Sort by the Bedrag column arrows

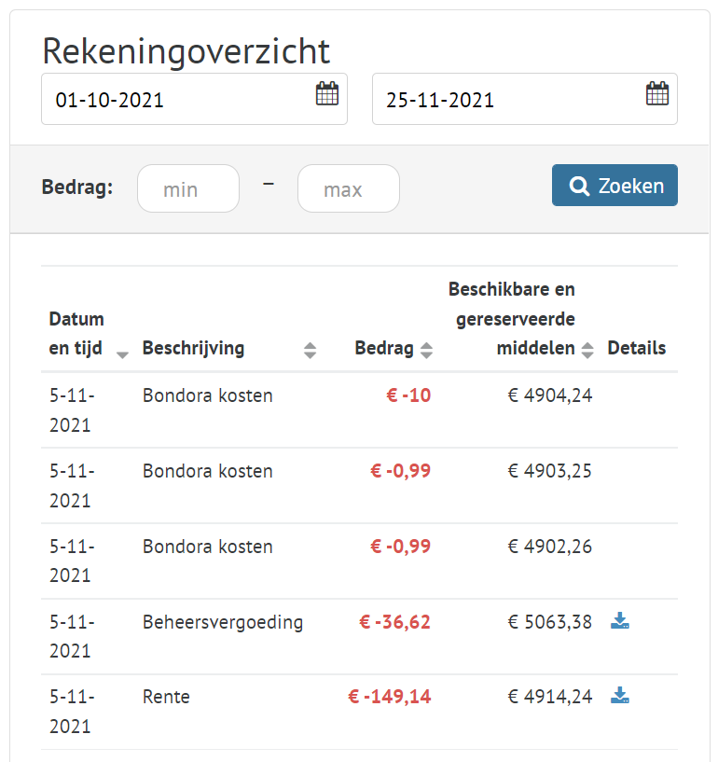click(x=426, y=351)
